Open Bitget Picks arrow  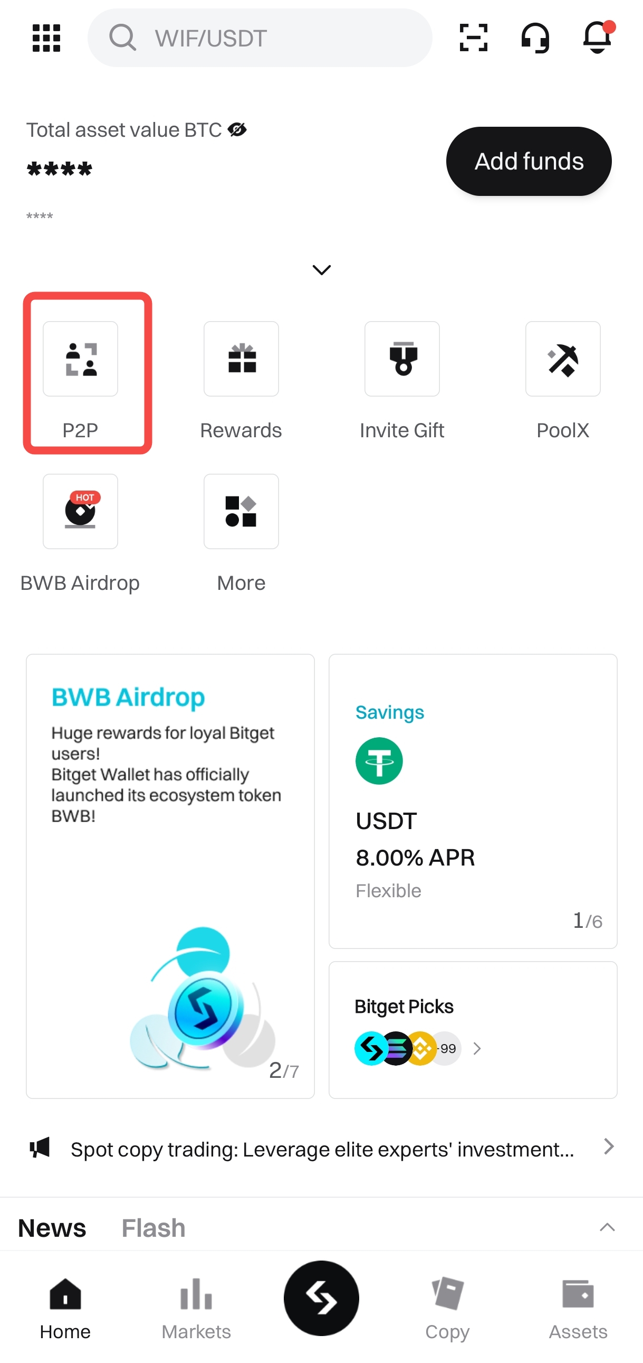pyautogui.click(x=476, y=1048)
